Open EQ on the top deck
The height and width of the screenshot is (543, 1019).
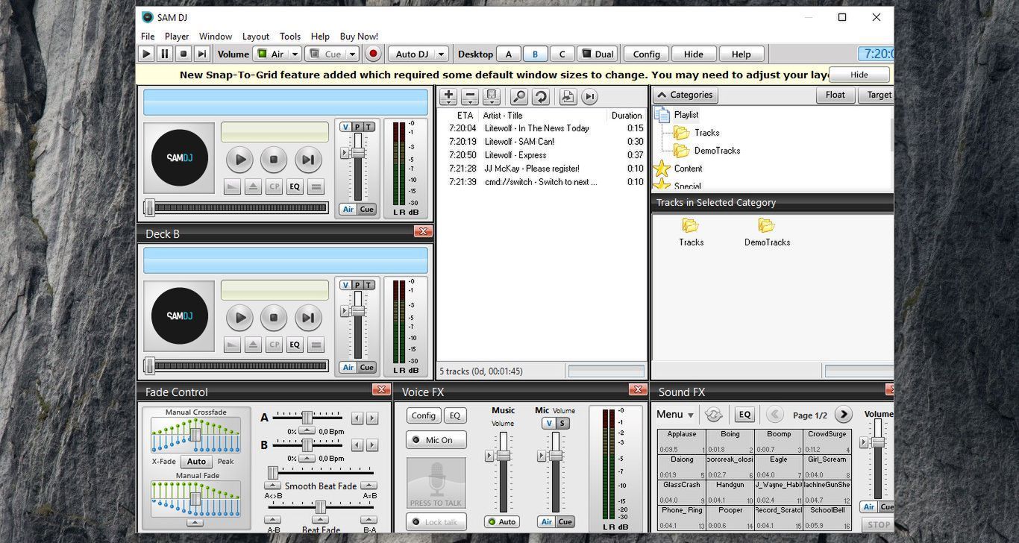(295, 187)
